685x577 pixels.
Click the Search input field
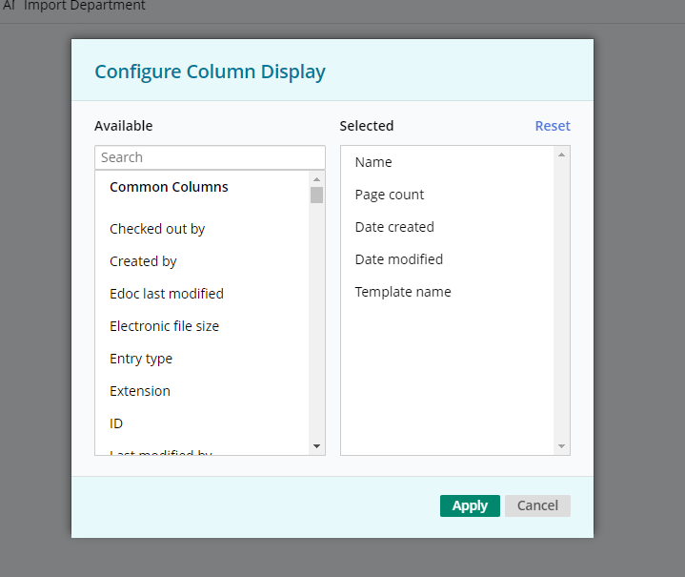click(210, 157)
